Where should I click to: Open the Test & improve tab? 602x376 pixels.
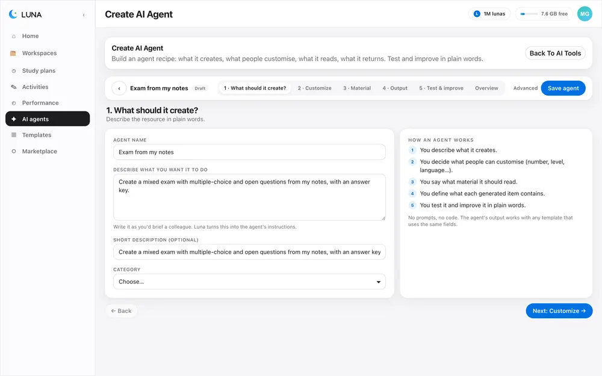pyautogui.click(x=441, y=88)
